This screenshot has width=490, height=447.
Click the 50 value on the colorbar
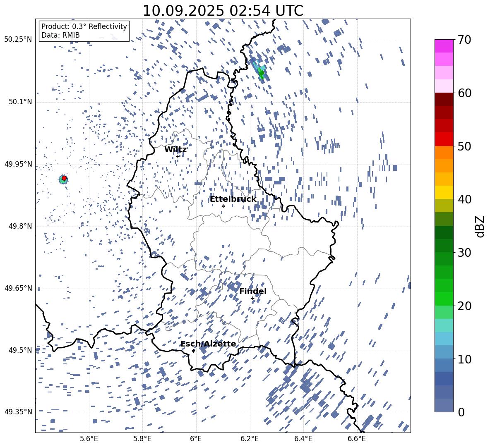tap(465, 146)
